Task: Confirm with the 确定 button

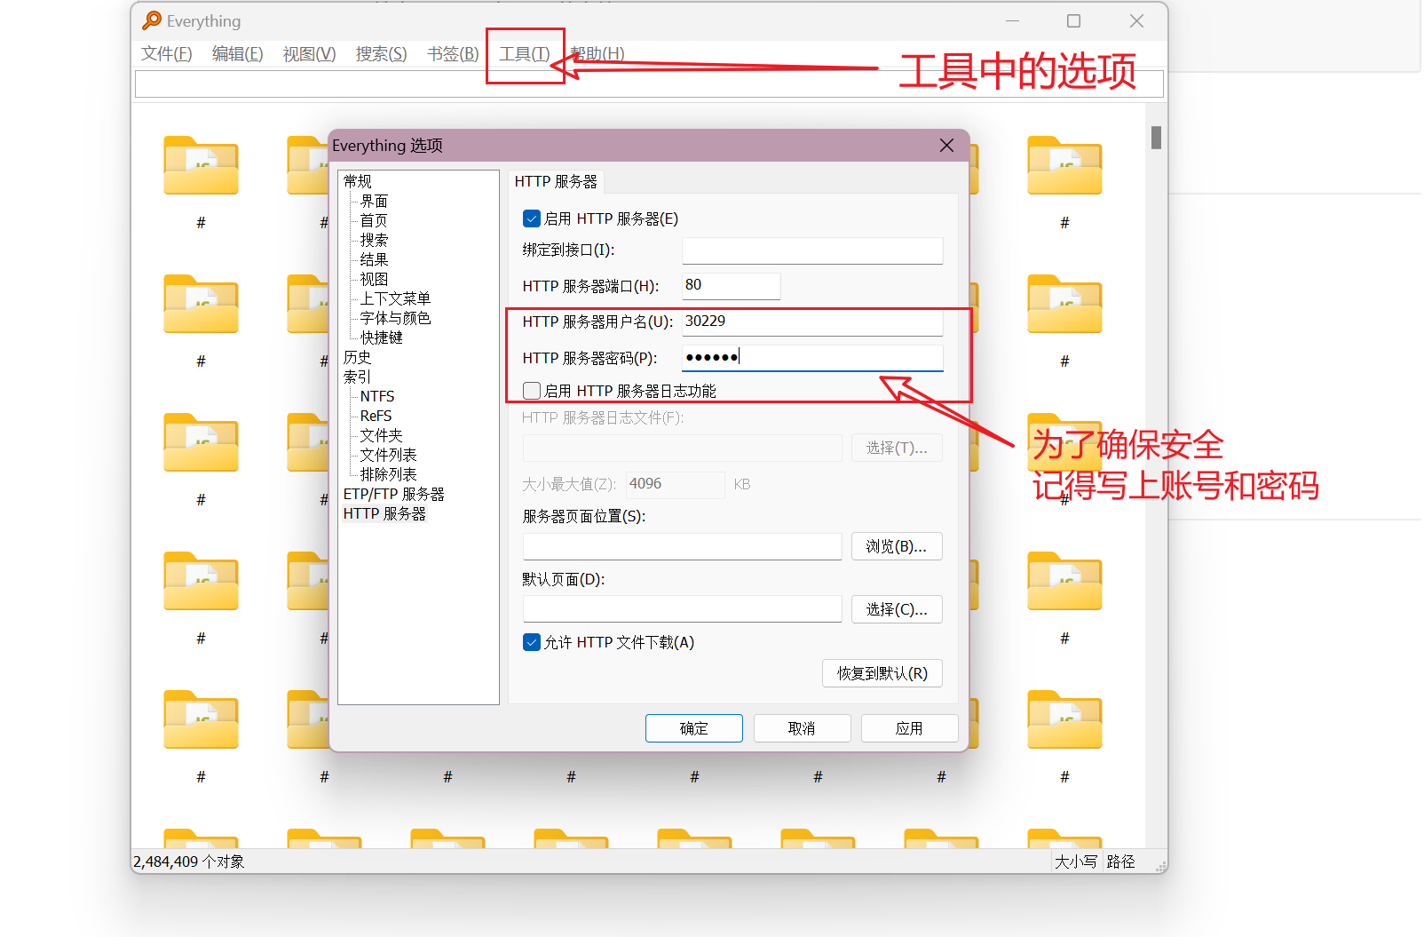Action: 694,728
